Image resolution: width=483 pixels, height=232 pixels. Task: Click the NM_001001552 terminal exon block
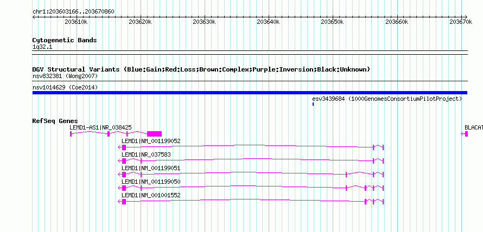tap(124, 202)
